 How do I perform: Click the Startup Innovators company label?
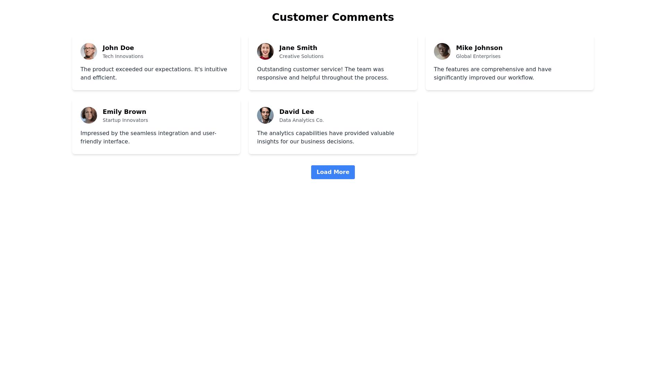pos(125,120)
